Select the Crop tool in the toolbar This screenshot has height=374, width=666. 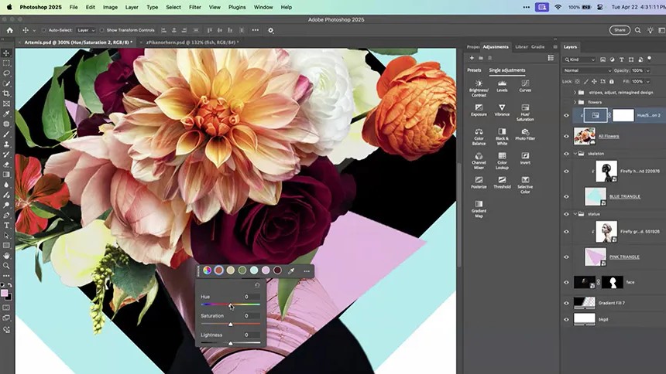[6, 93]
